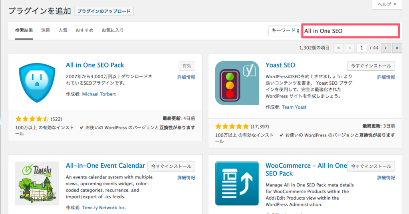Viewport: 409px width, 214px height.
Task: Jump to the last page of results
Action: (x=397, y=48)
